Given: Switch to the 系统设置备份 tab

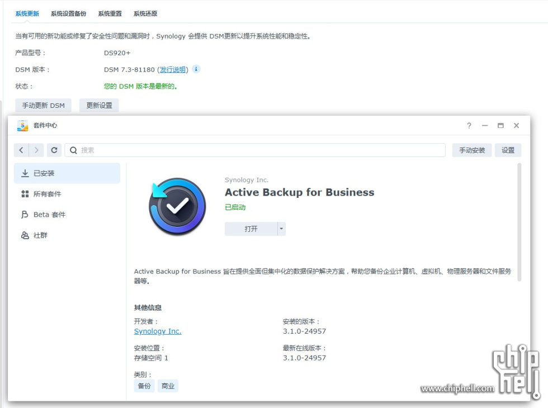Looking at the screenshot, I should pyautogui.click(x=68, y=13).
